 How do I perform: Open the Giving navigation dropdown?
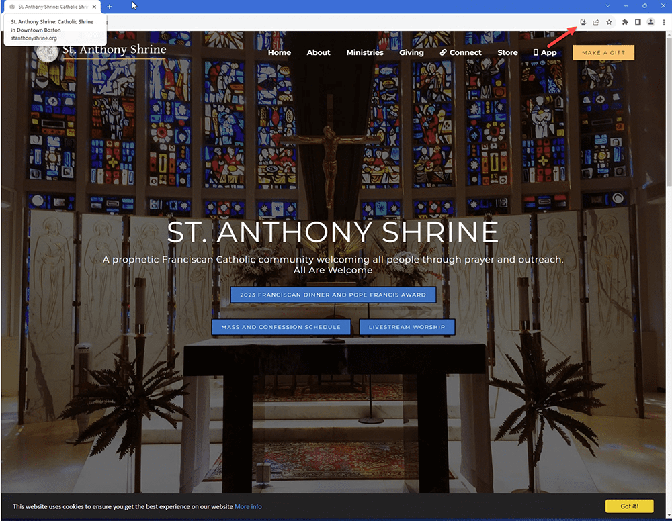[411, 52]
